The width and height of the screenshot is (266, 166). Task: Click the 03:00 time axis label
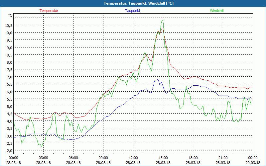(x=44, y=158)
